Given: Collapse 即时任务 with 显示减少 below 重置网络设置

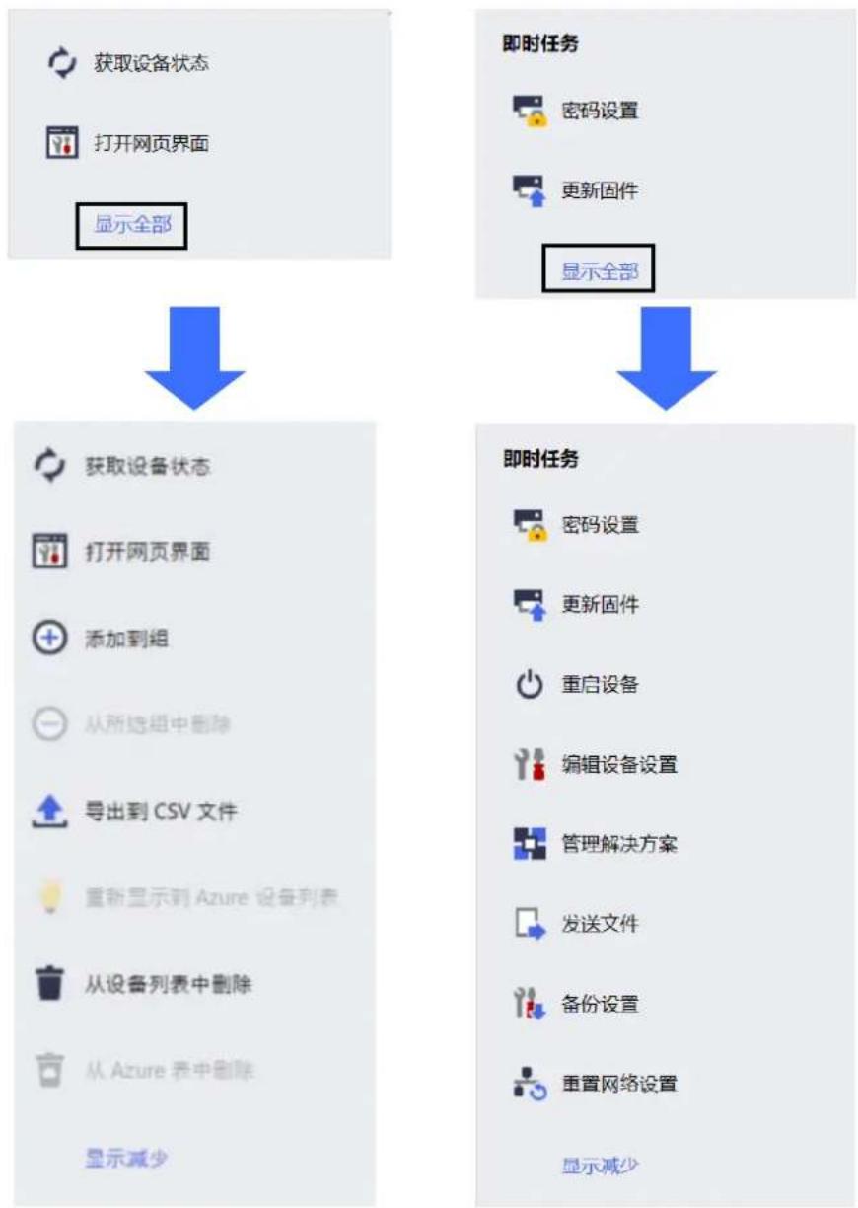Looking at the screenshot, I should (600, 1166).
